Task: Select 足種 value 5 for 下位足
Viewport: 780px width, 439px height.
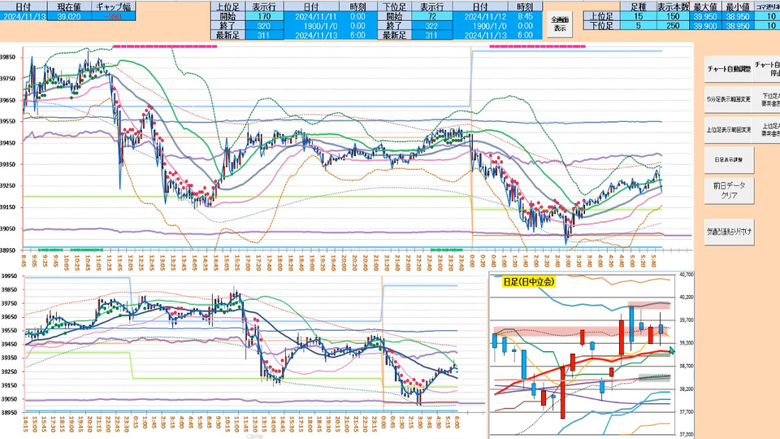Action: coord(639,26)
